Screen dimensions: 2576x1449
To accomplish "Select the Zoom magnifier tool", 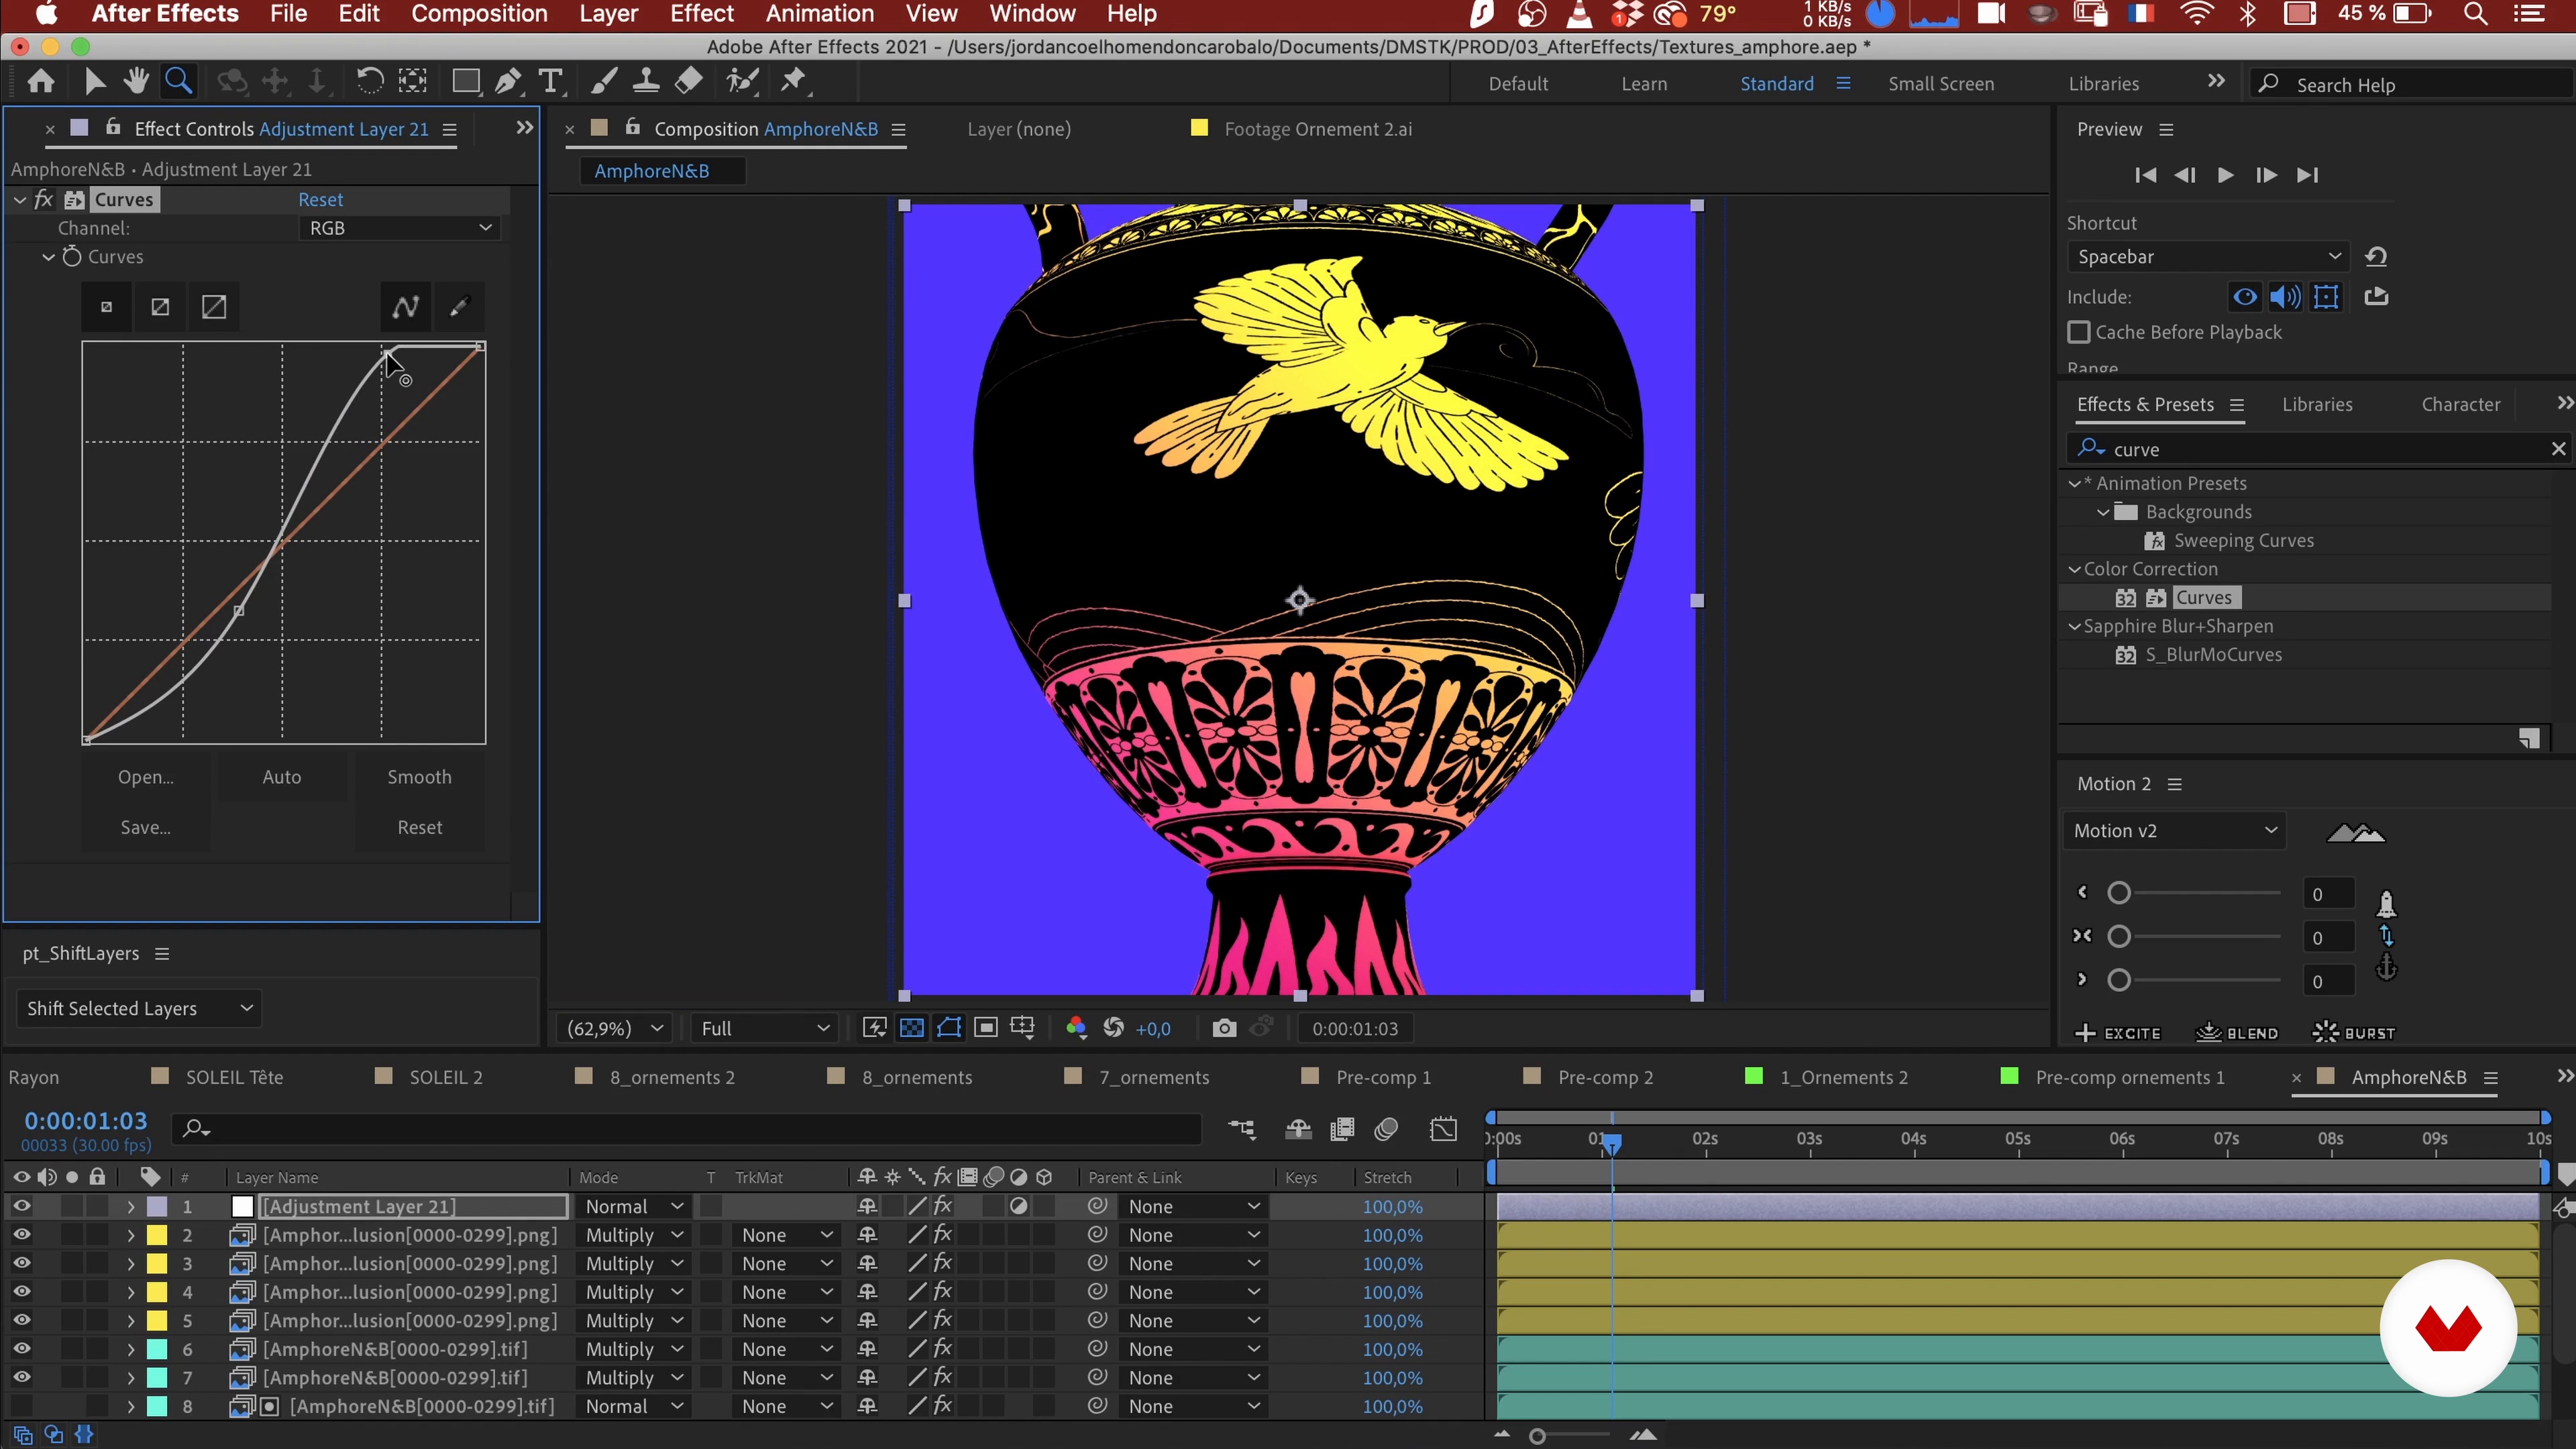I will [x=179, y=82].
